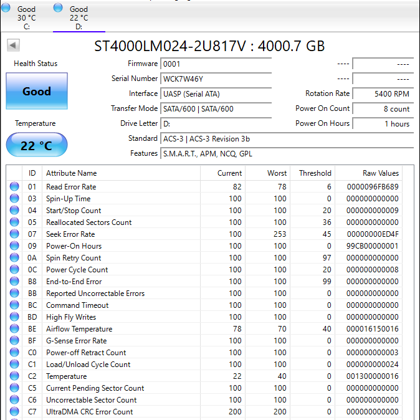
Task: Click status orb of End-to-End Error row
Action: [x=14, y=281]
